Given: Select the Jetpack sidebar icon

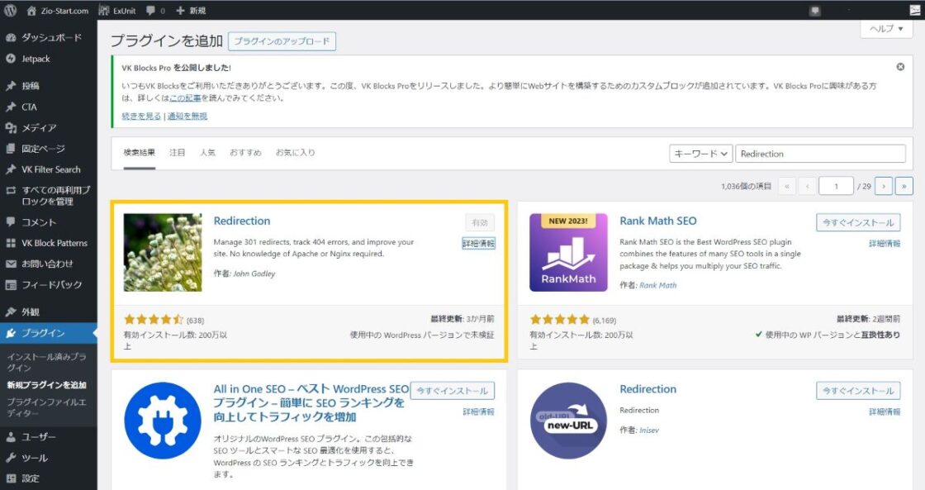Looking at the screenshot, I should click(x=12, y=59).
